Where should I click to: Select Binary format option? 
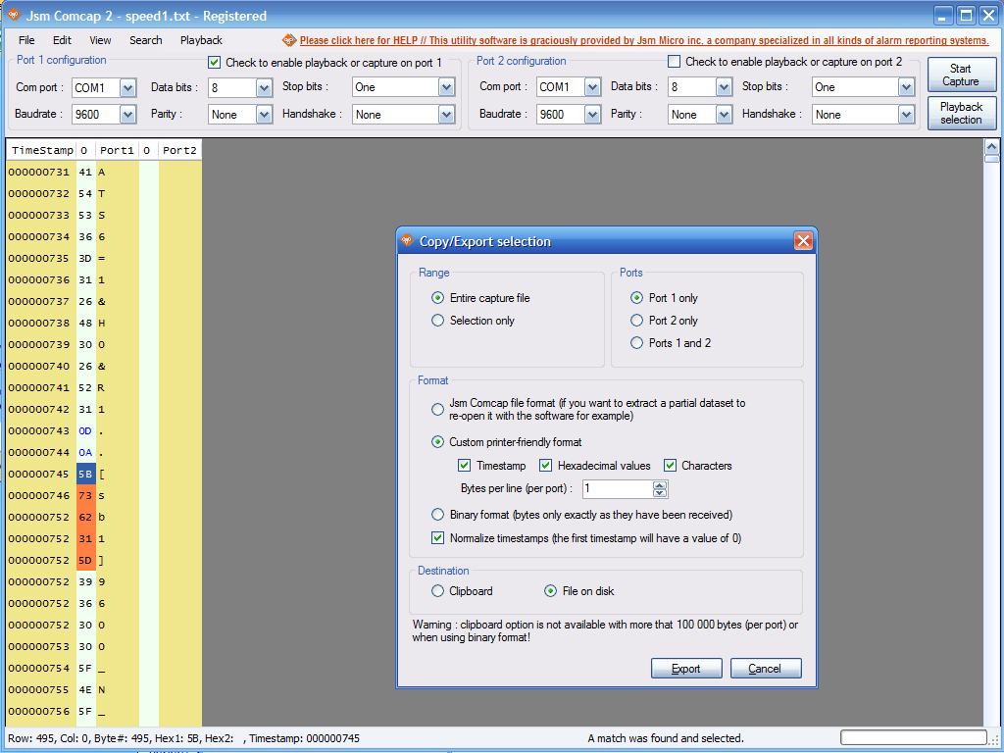tap(437, 514)
